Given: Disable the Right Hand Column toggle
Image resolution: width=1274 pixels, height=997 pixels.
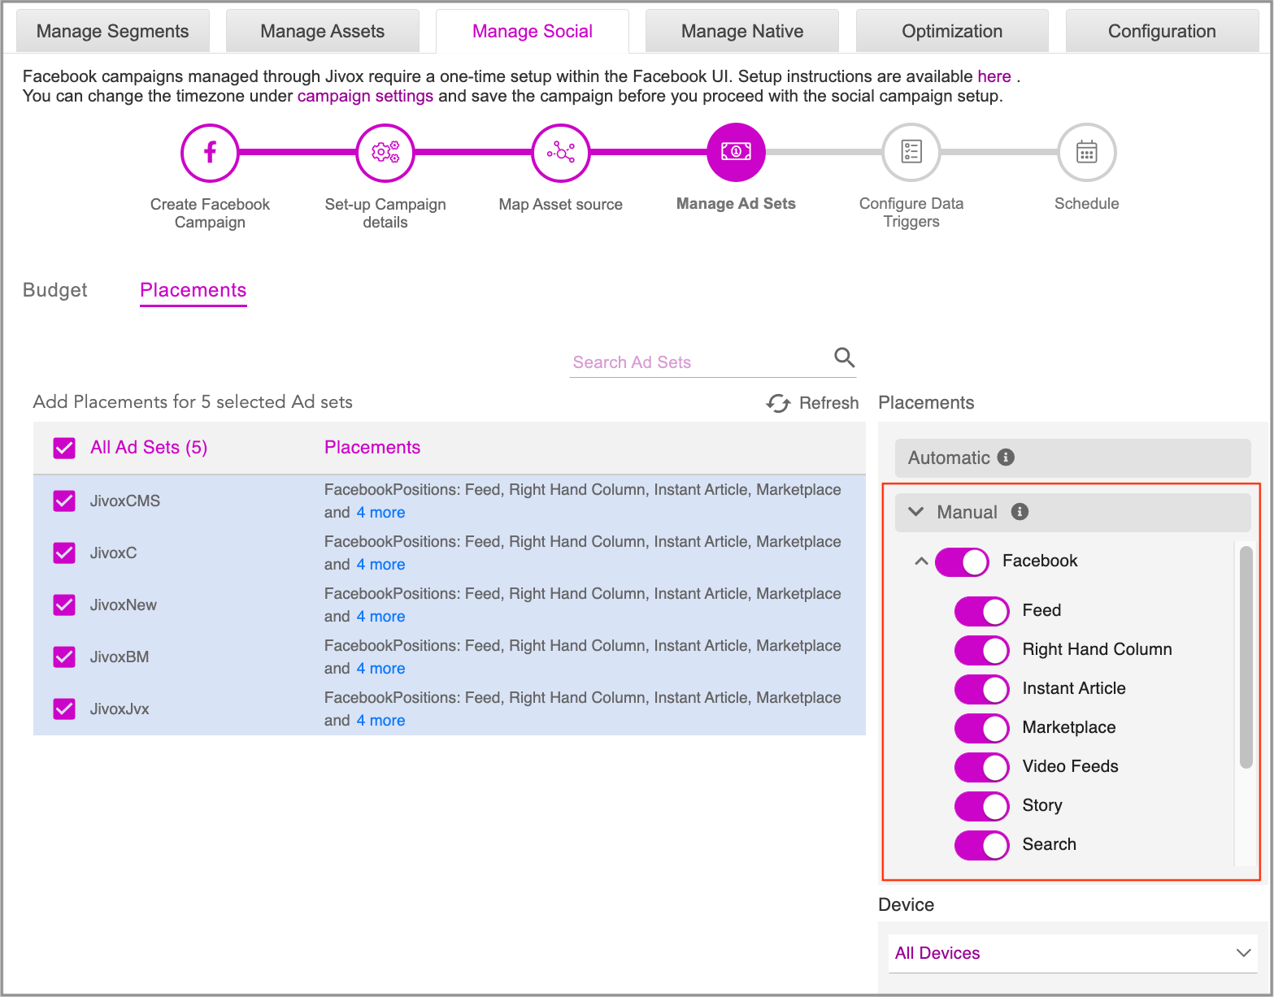Looking at the screenshot, I should tap(981, 649).
